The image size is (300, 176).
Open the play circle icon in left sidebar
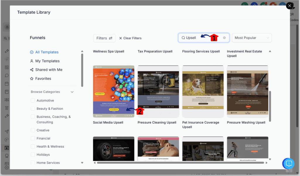[7, 140]
